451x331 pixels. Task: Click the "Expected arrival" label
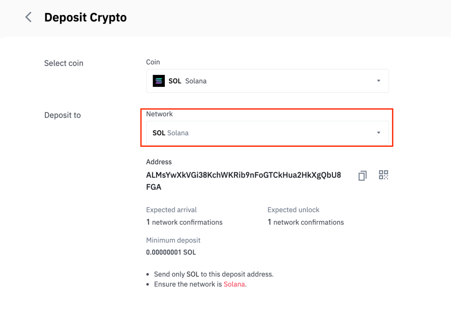(x=171, y=210)
